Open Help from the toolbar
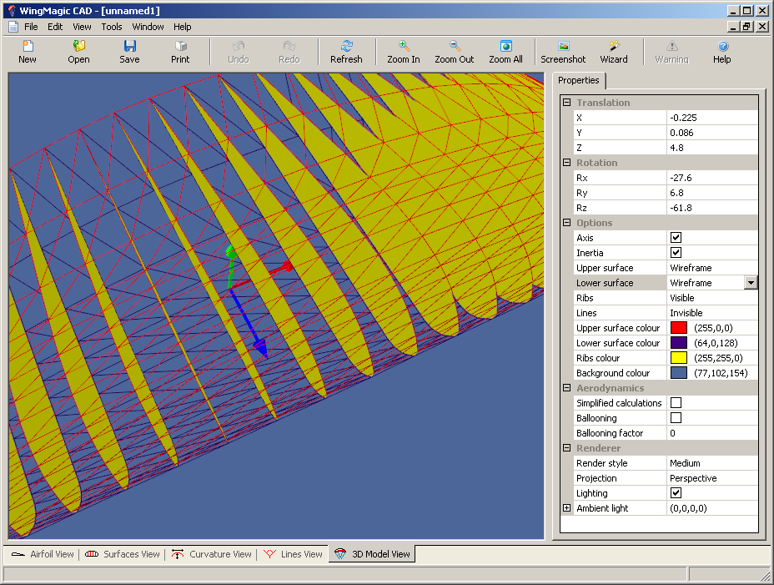This screenshot has width=774, height=585. pos(722,46)
